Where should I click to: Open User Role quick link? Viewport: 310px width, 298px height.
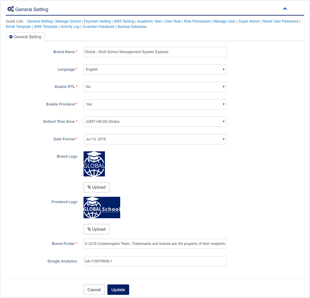[x=173, y=21]
